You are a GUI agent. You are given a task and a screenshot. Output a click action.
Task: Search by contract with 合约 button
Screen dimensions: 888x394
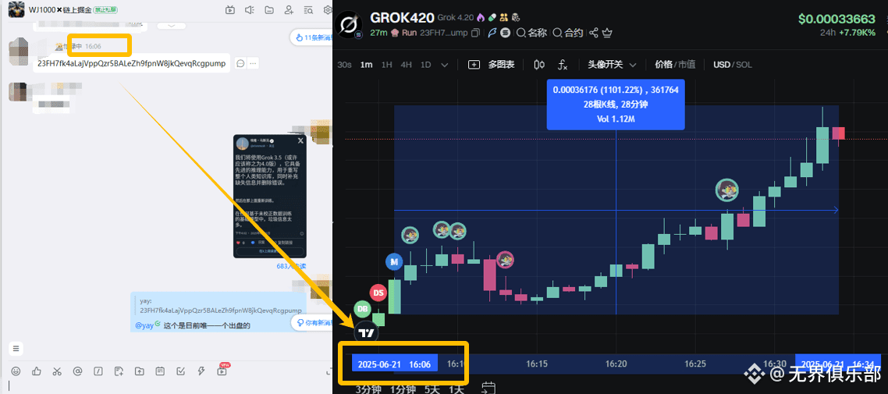(567, 33)
